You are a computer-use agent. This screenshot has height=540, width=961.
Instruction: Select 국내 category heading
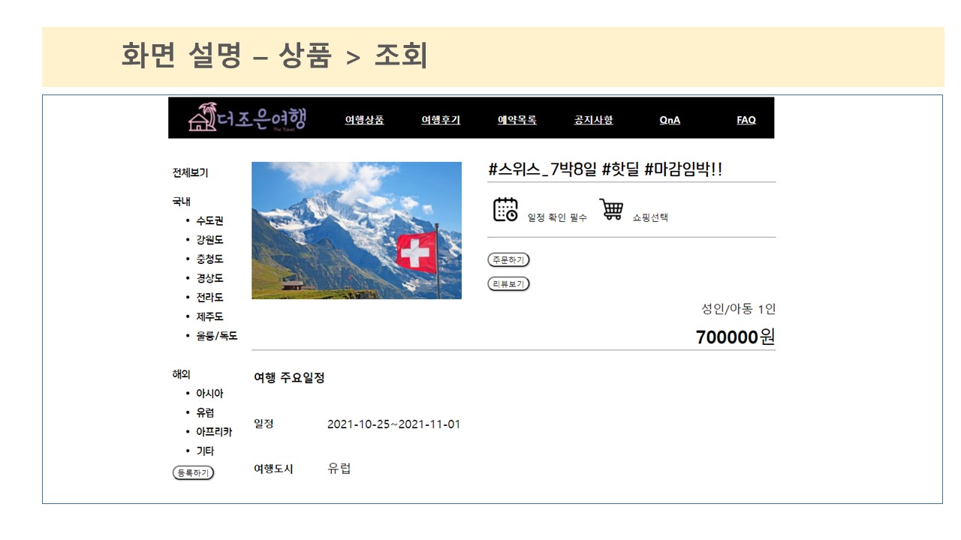[x=181, y=202]
